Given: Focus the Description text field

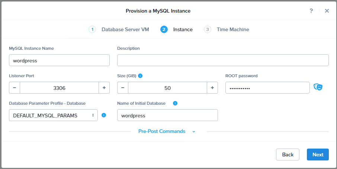Looking at the screenshot, I should point(223,60).
